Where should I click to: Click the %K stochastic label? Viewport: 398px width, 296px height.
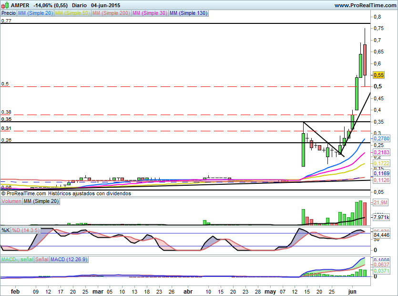pos(6,230)
